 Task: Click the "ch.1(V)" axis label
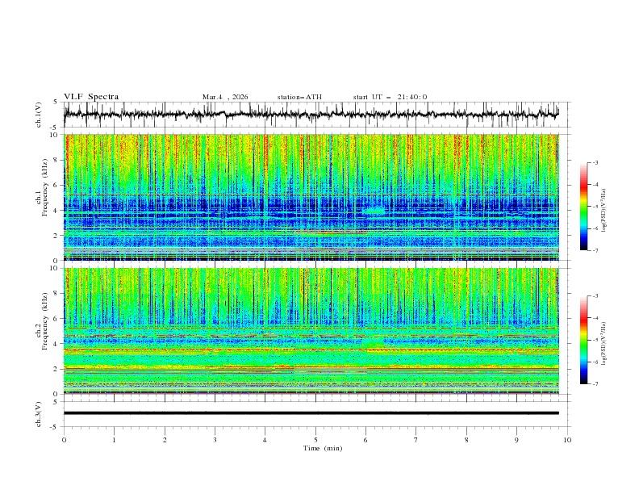tap(39, 115)
